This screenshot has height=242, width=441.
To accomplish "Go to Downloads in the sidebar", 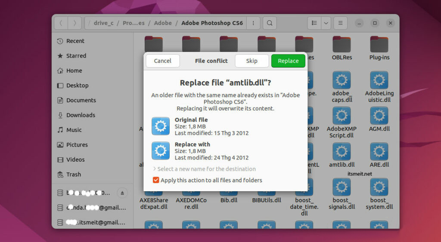I will 81,115.
